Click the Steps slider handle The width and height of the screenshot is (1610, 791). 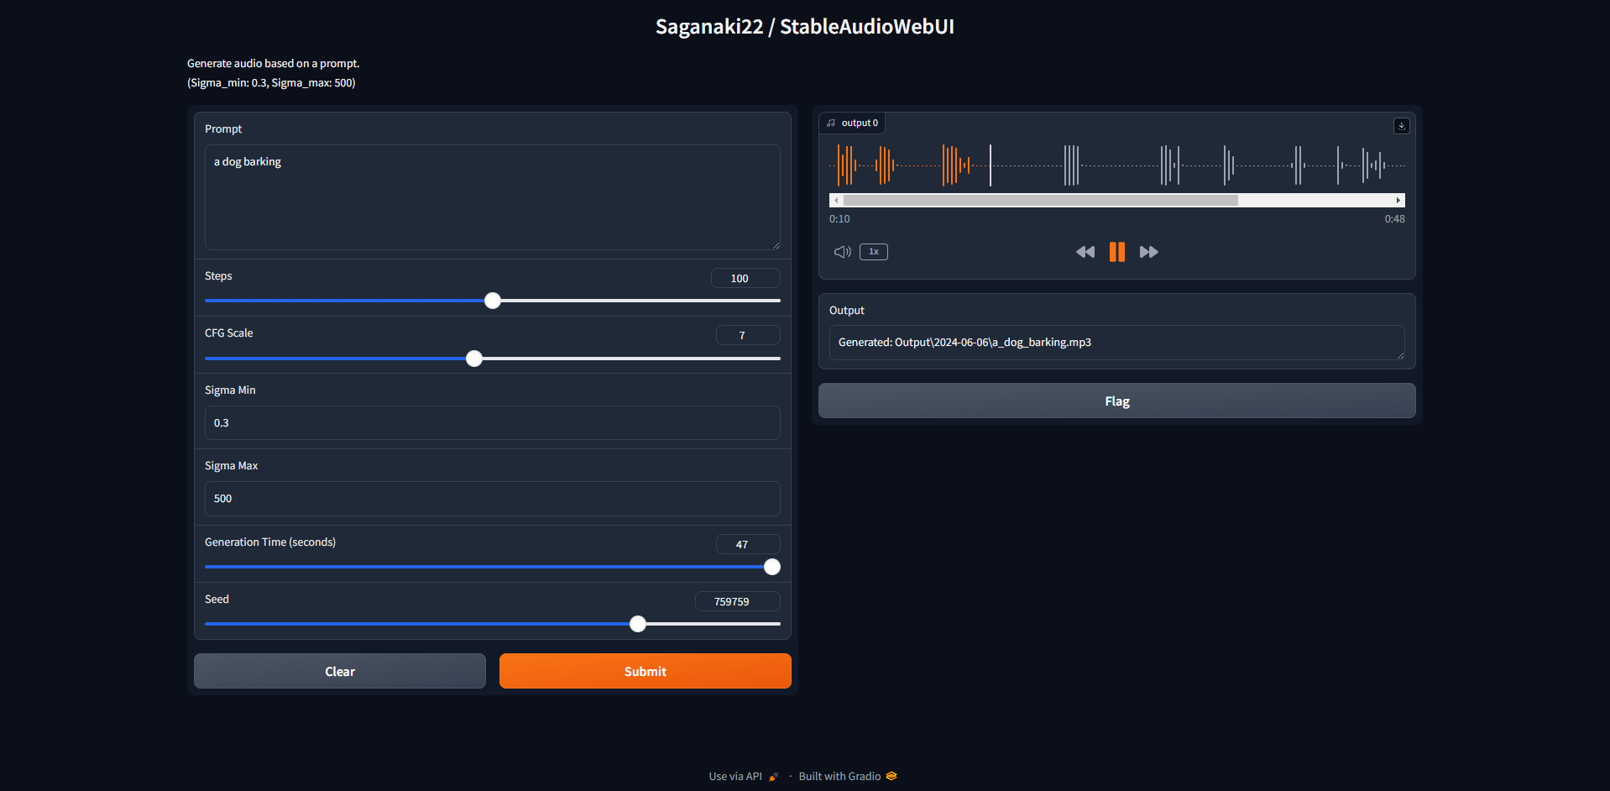tap(493, 301)
